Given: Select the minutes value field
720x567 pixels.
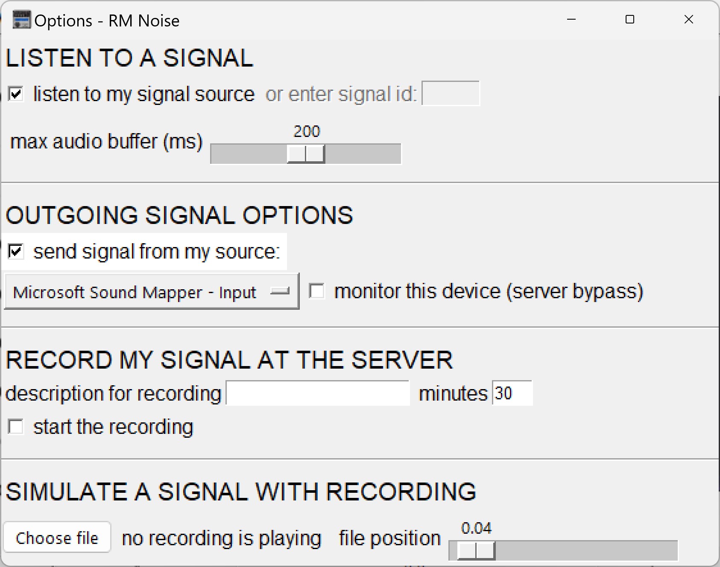Looking at the screenshot, I should [512, 393].
